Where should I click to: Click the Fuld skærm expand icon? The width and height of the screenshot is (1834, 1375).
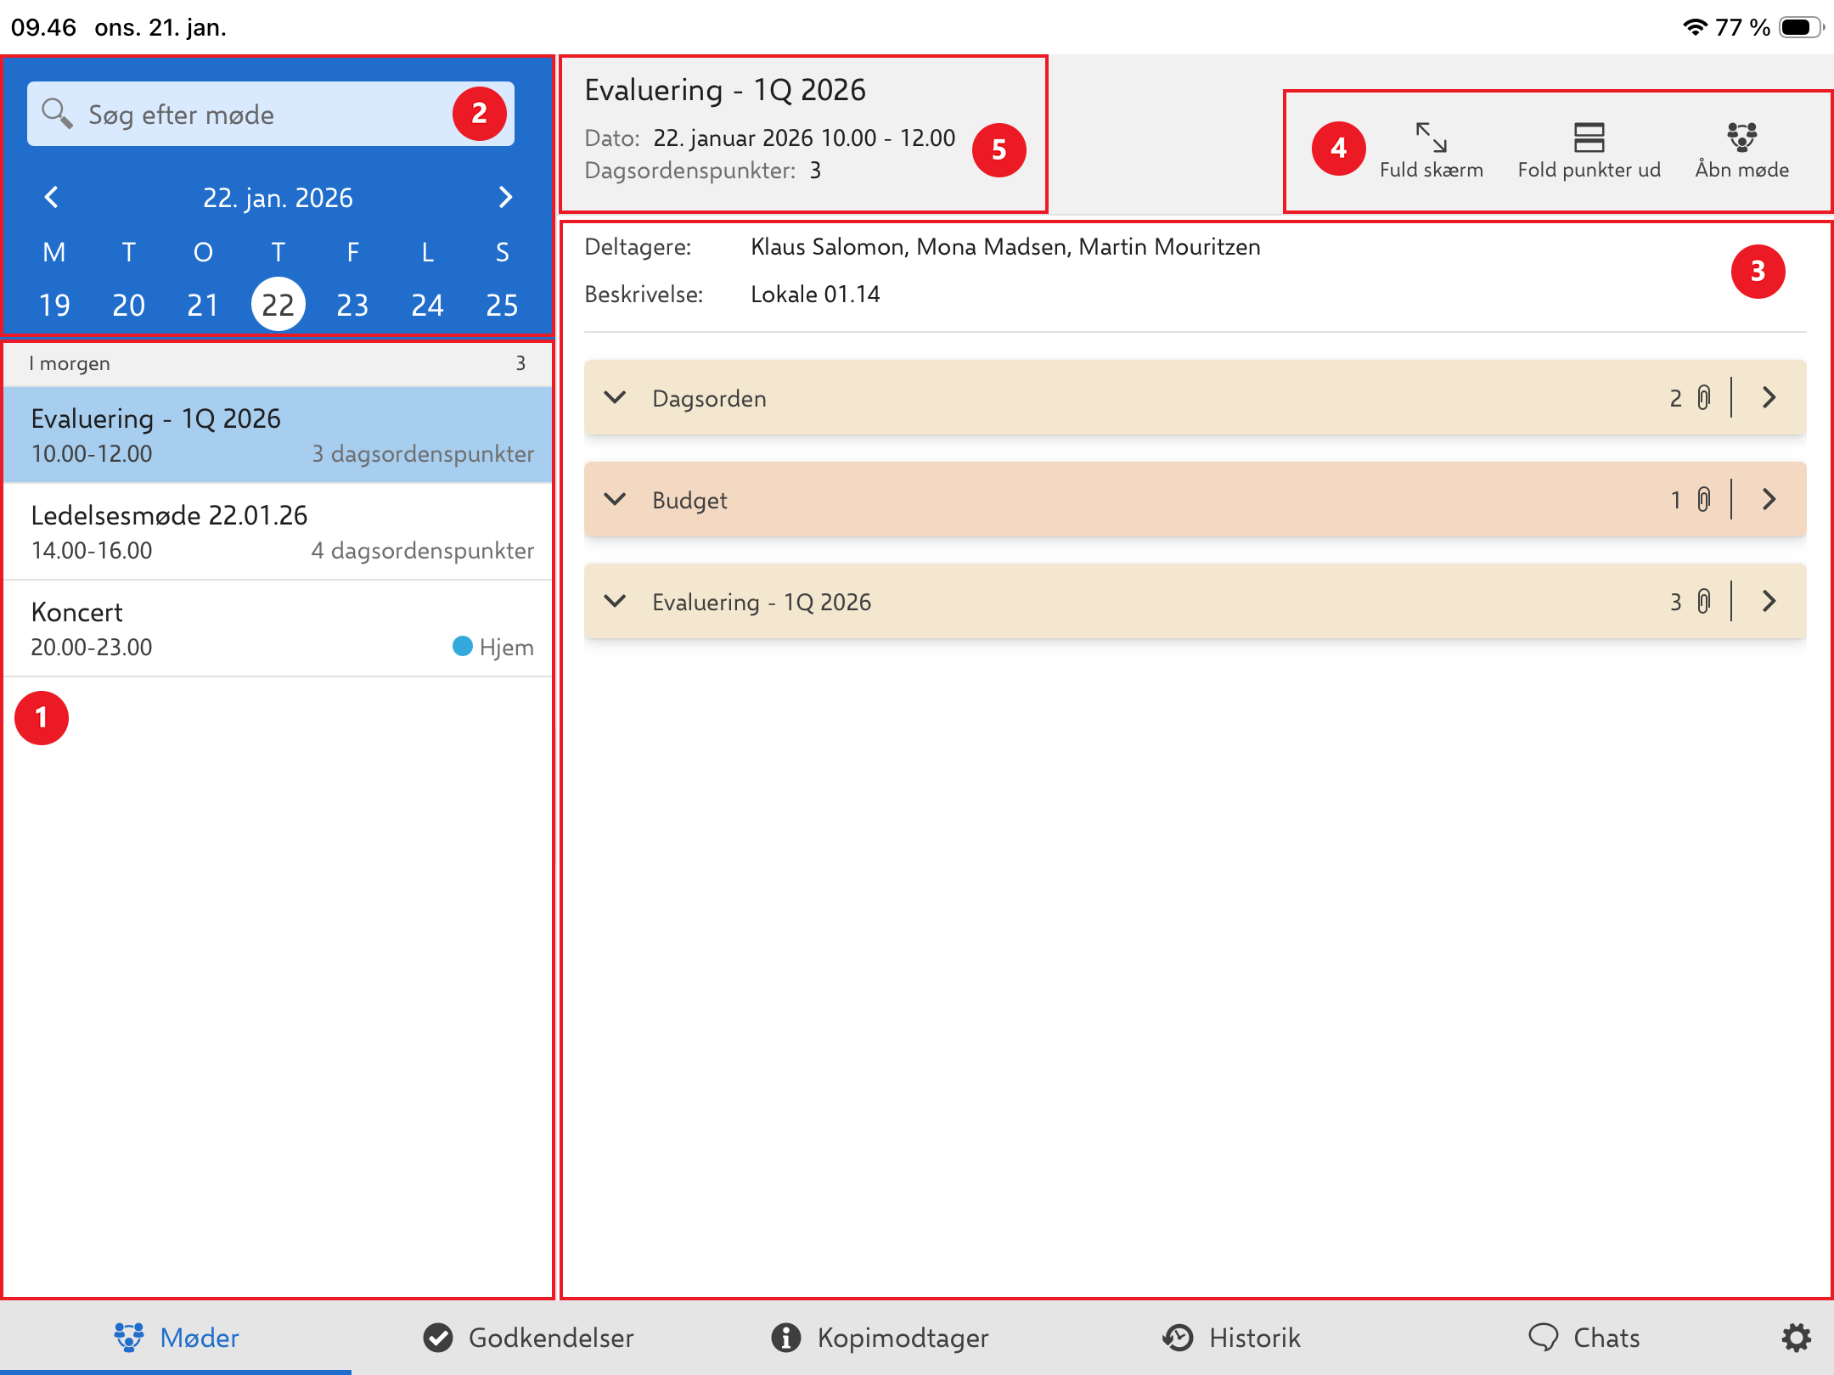click(1432, 137)
